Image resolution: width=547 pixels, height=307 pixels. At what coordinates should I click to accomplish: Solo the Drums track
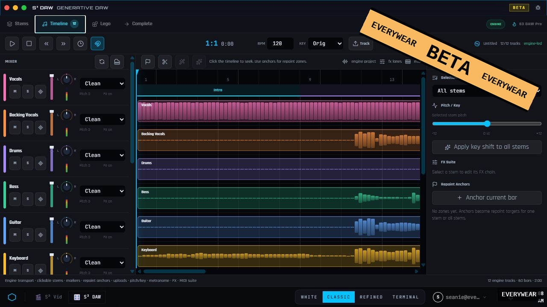(28, 163)
